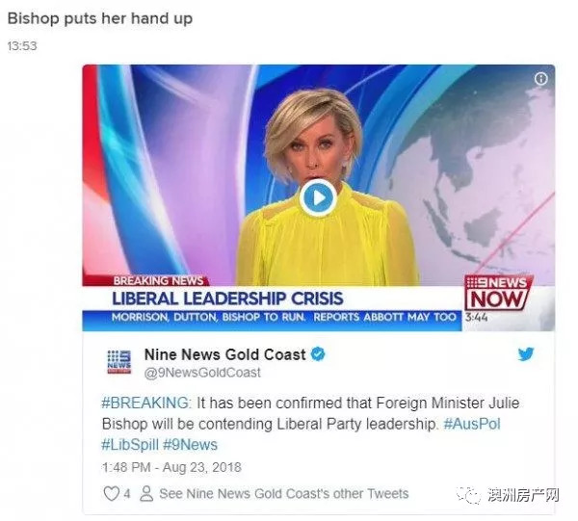Open the #AusPol hashtag
This screenshot has width=578, height=521.
[x=472, y=424]
